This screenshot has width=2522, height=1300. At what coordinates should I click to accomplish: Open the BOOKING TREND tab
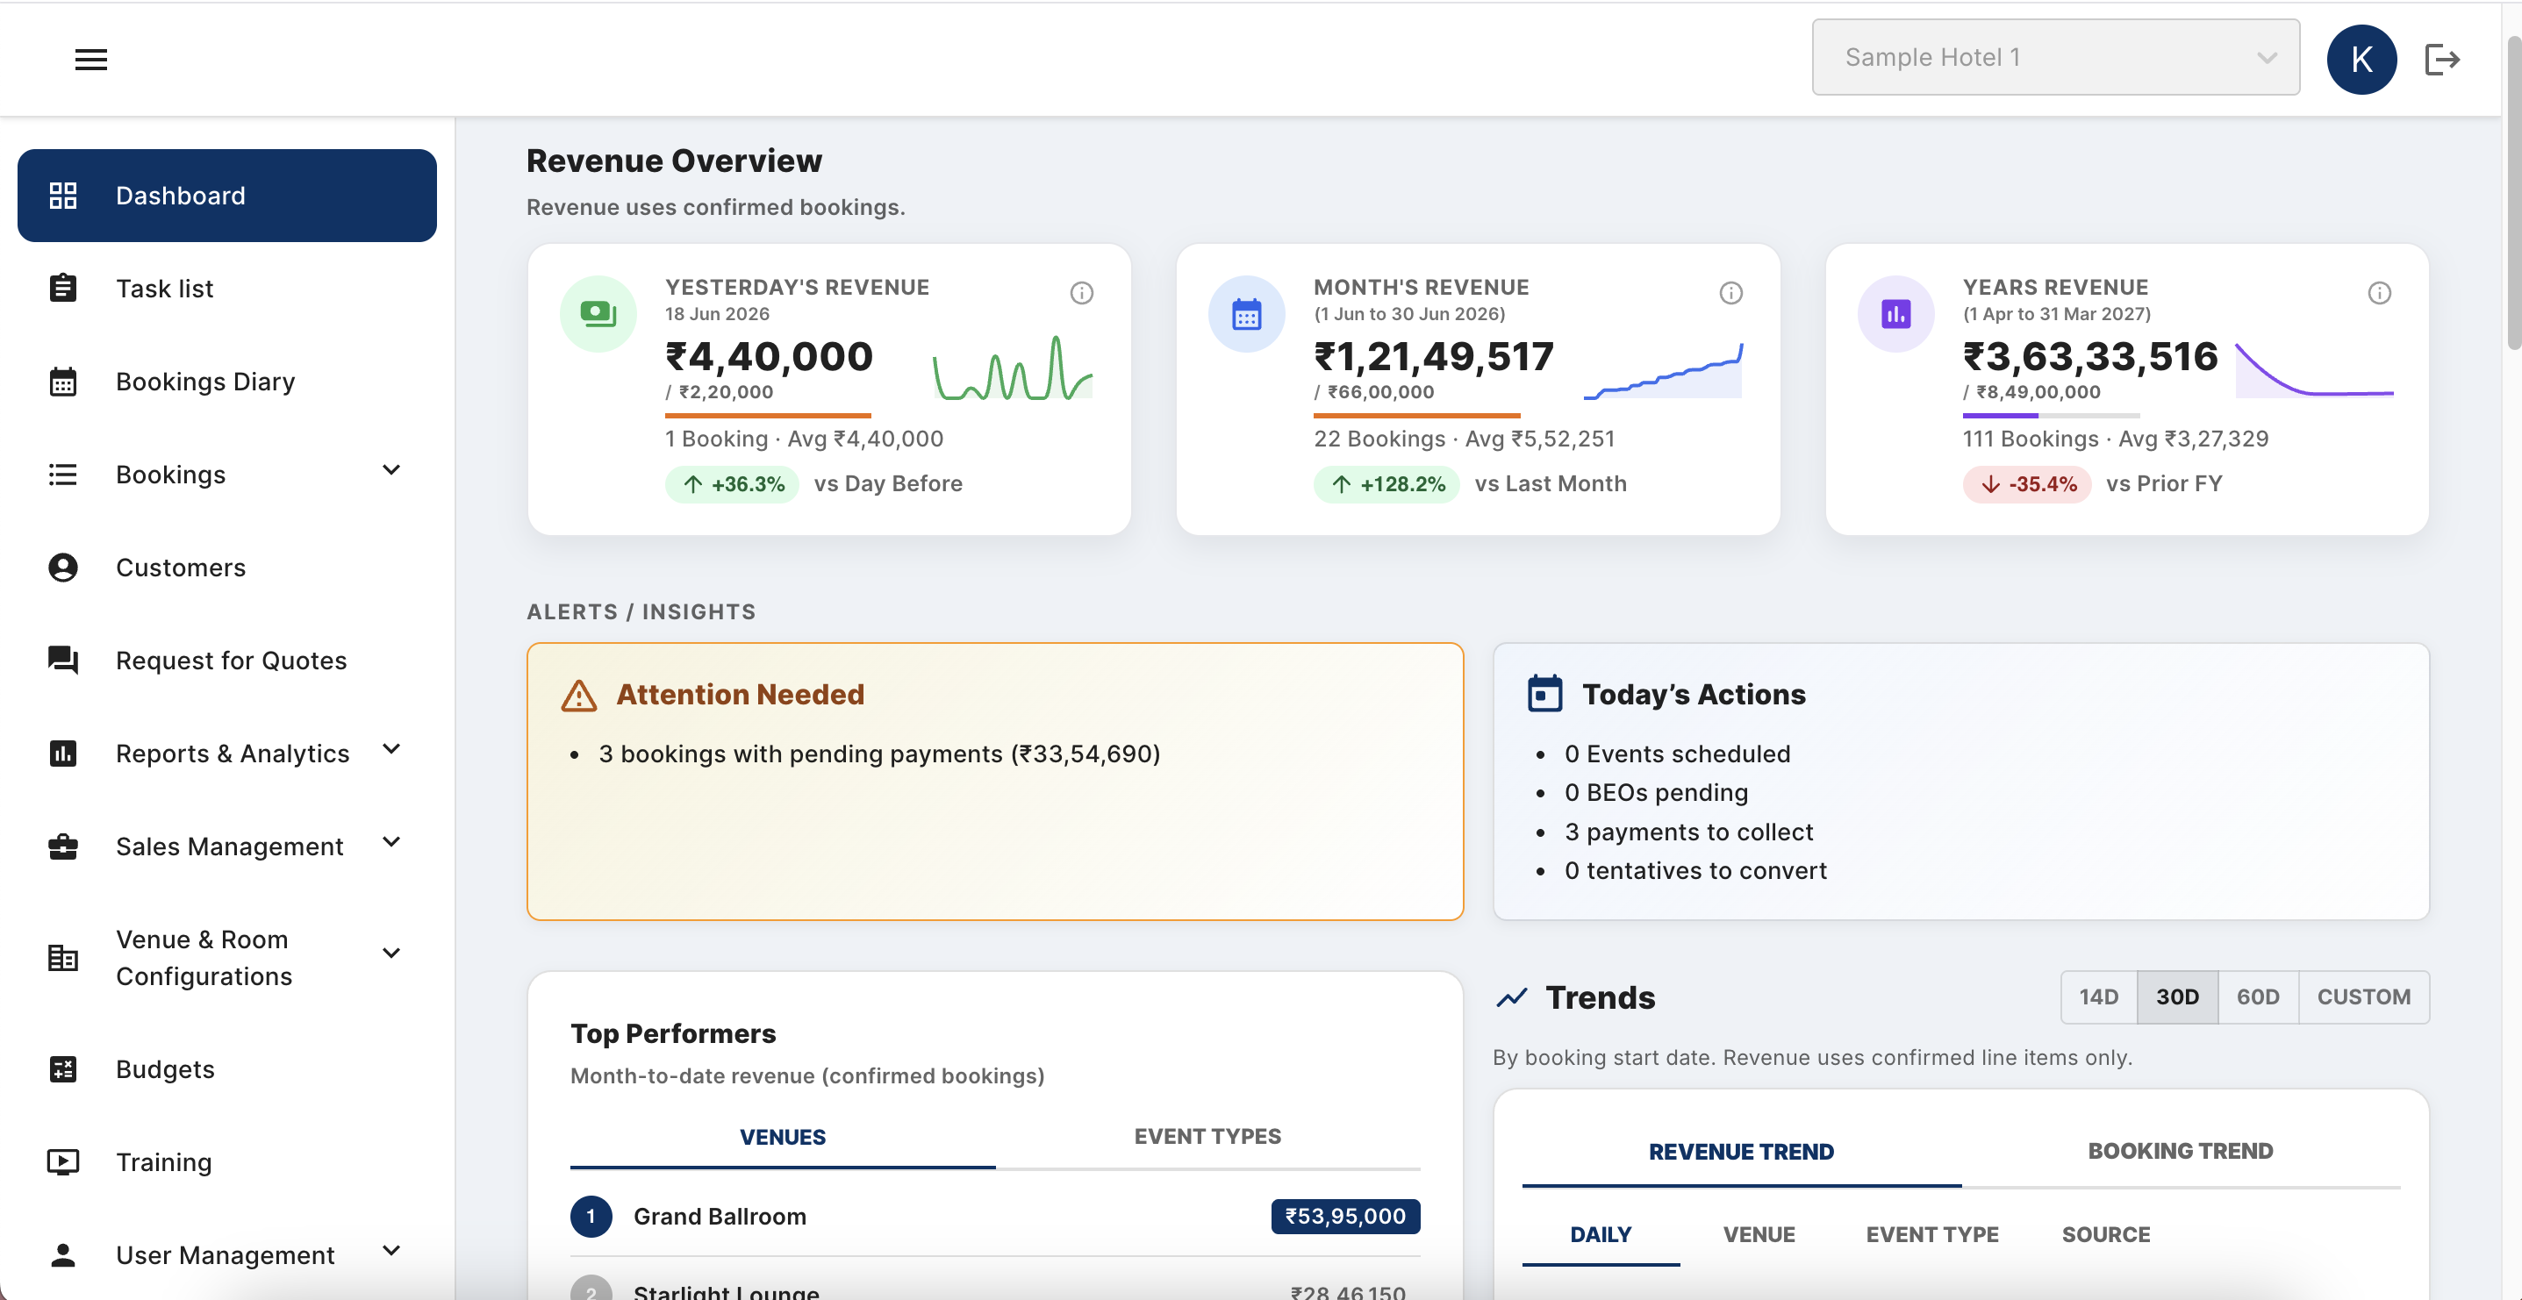pyautogui.click(x=2181, y=1151)
